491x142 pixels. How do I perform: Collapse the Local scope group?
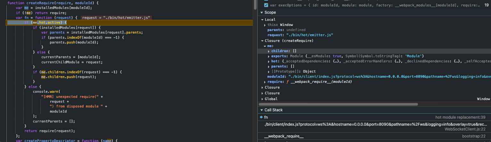point(262,20)
